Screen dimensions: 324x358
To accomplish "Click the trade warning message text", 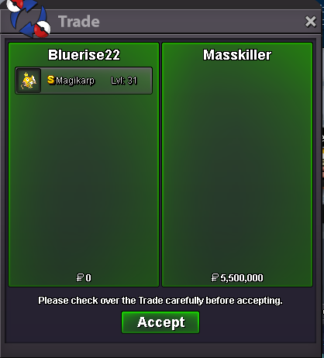I will pyautogui.click(x=160, y=301).
